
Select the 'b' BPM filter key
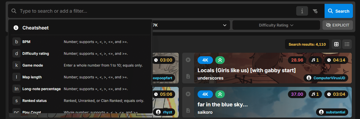pyautogui.click(x=17, y=42)
